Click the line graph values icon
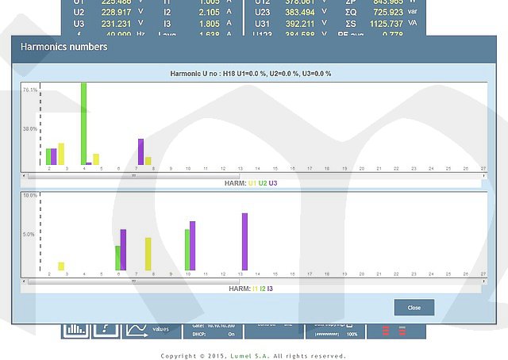The width and height of the screenshot is (508, 360). pyautogui.click(x=136, y=329)
